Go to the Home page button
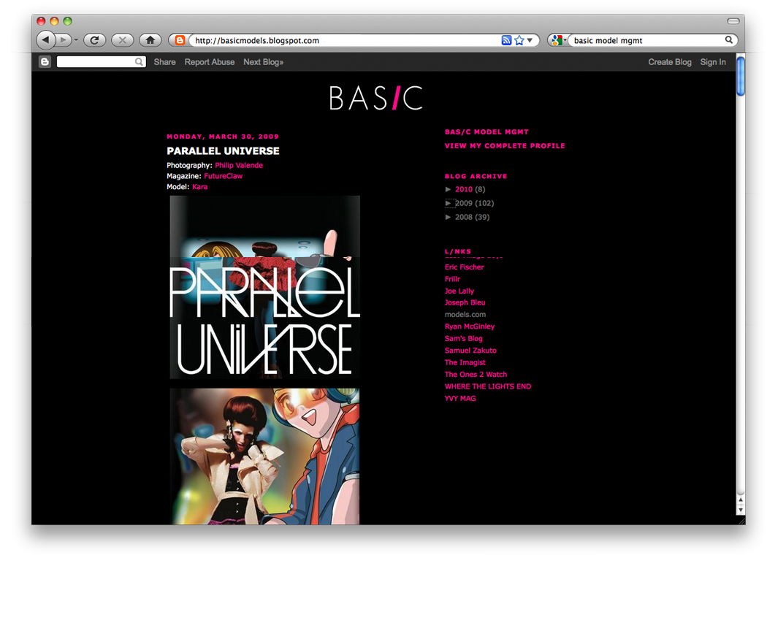 pos(150,40)
